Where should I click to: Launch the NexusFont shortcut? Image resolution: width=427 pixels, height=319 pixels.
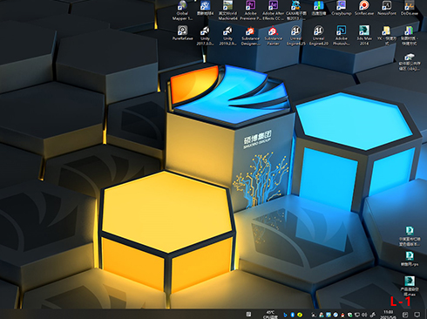pyautogui.click(x=387, y=8)
